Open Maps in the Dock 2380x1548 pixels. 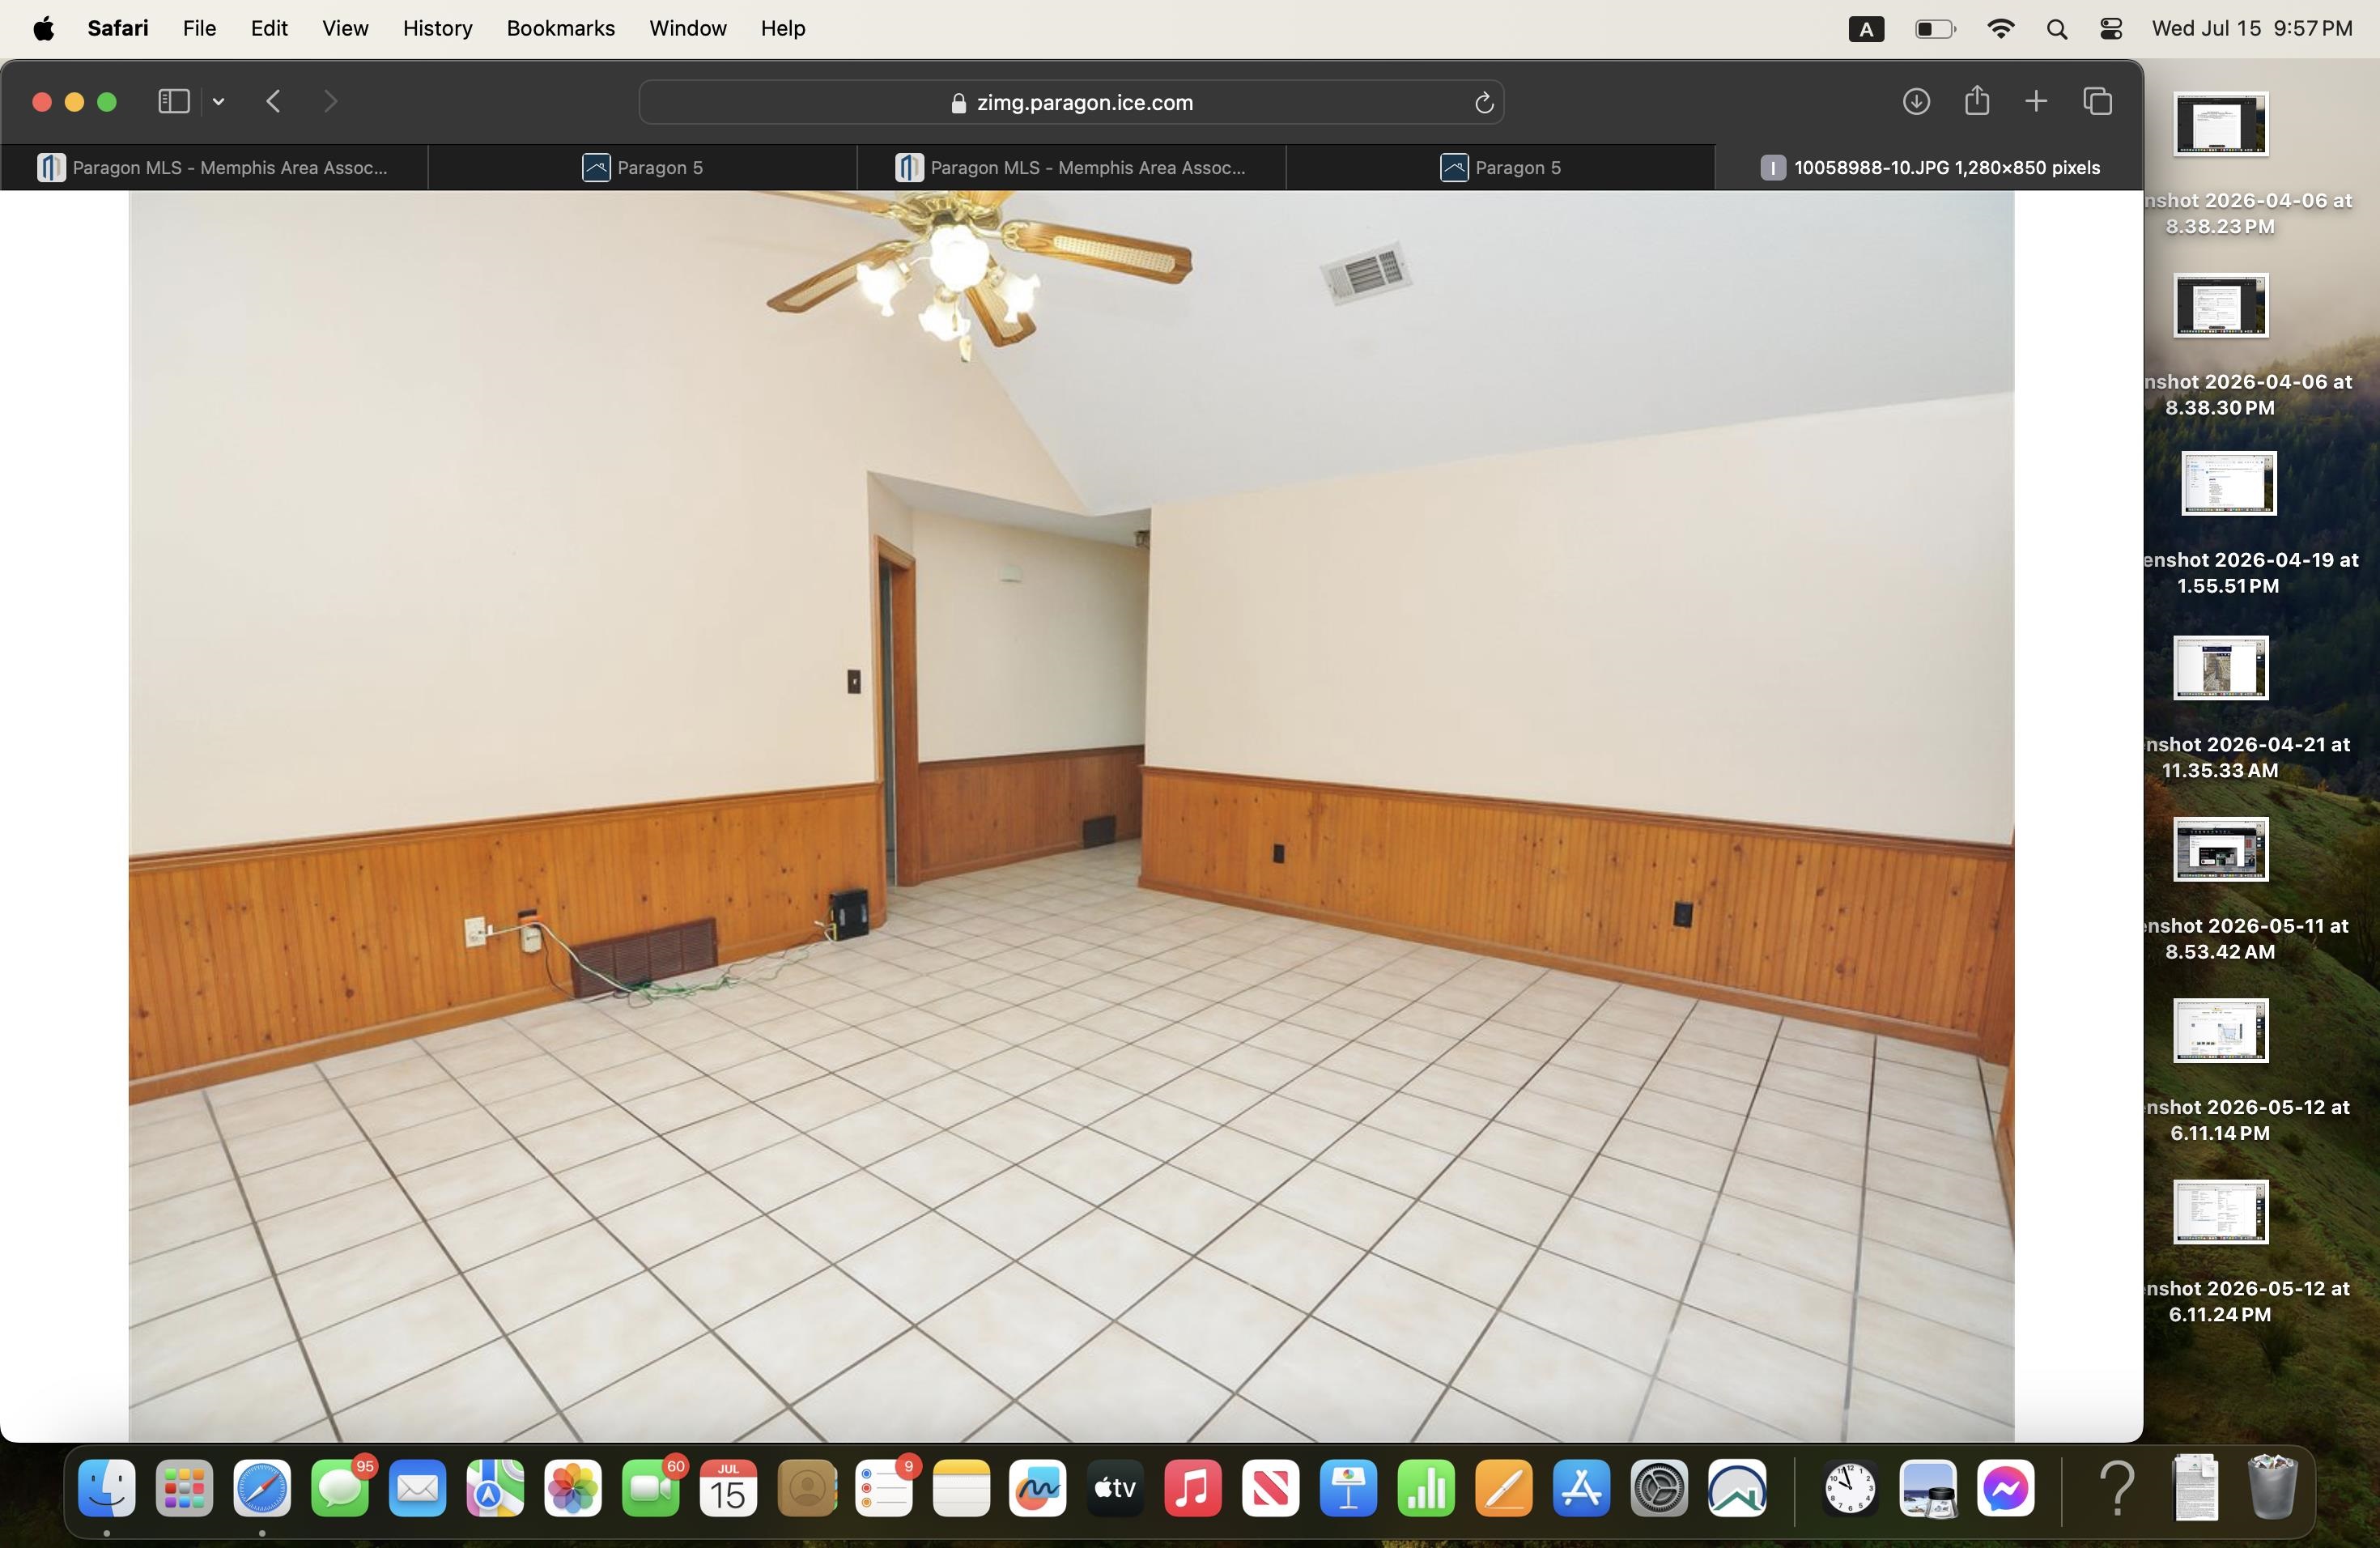click(x=495, y=1489)
